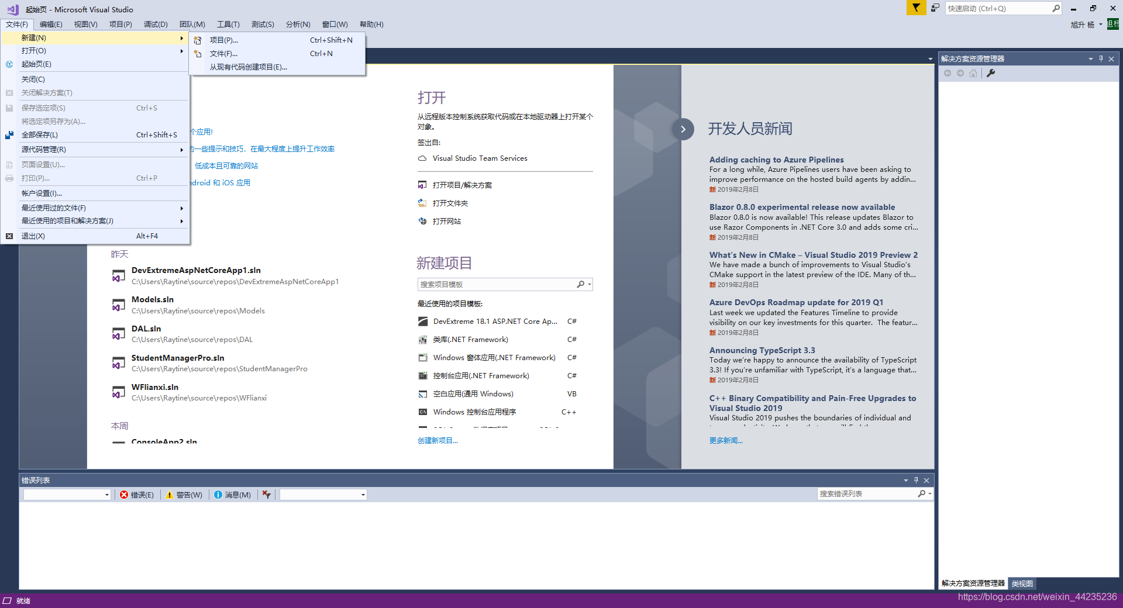The width and height of the screenshot is (1123, 608).
Task: Click the WFlianxi.sln solution icon
Action: coord(118,392)
